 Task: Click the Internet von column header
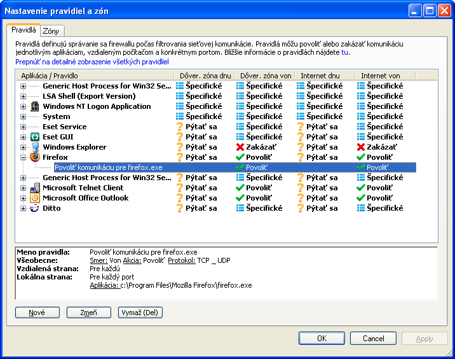click(x=385, y=76)
